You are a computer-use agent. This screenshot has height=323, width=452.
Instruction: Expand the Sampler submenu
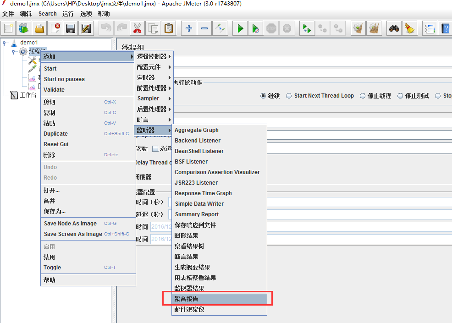pyautogui.click(x=154, y=99)
